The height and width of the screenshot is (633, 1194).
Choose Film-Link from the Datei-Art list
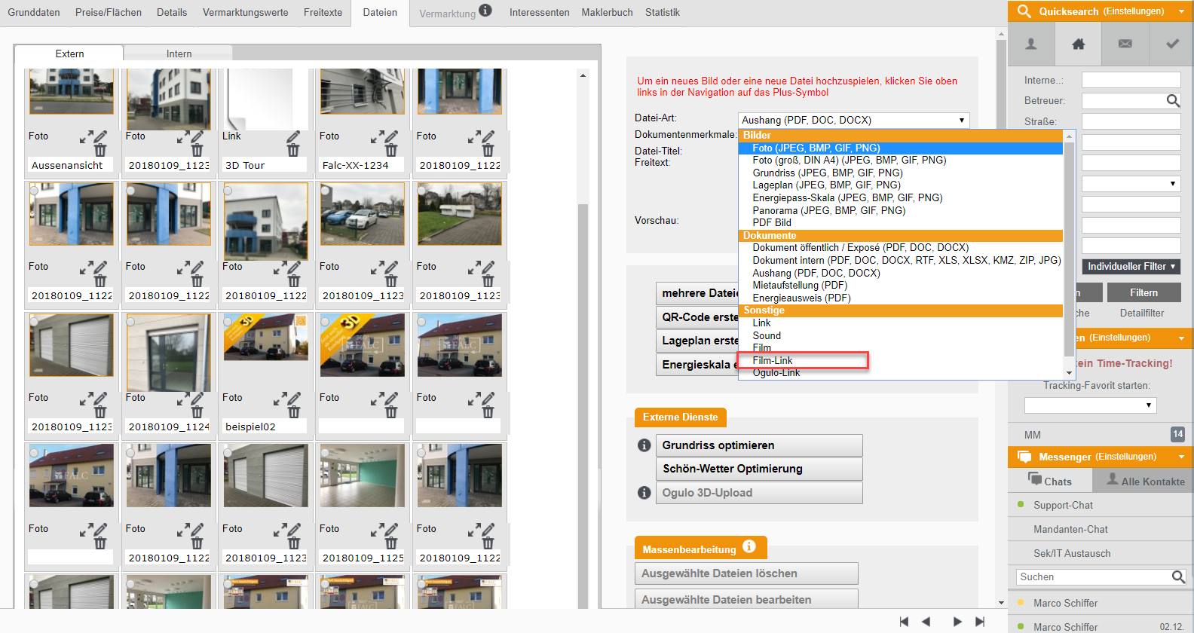(773, 360)
